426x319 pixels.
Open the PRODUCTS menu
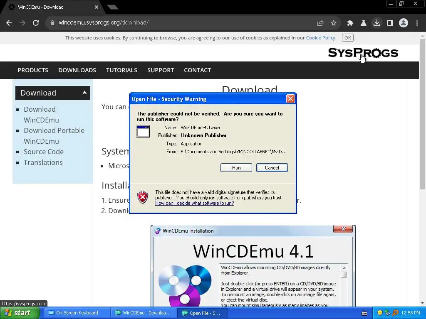point(33,70)
